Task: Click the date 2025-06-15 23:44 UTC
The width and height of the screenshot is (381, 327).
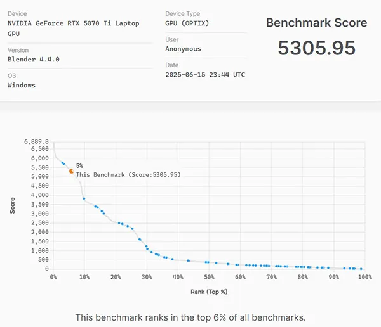Action: 204,75
